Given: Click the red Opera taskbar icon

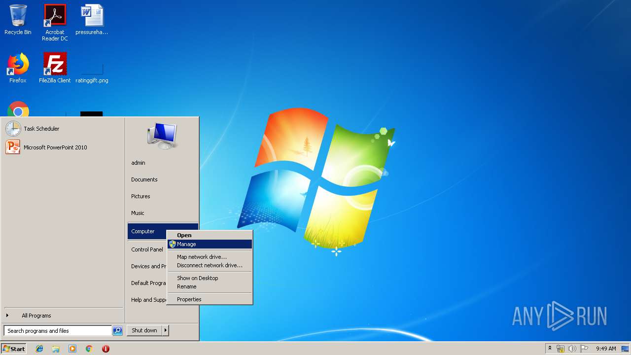Looking at the screenshot, I should point(105,349).
